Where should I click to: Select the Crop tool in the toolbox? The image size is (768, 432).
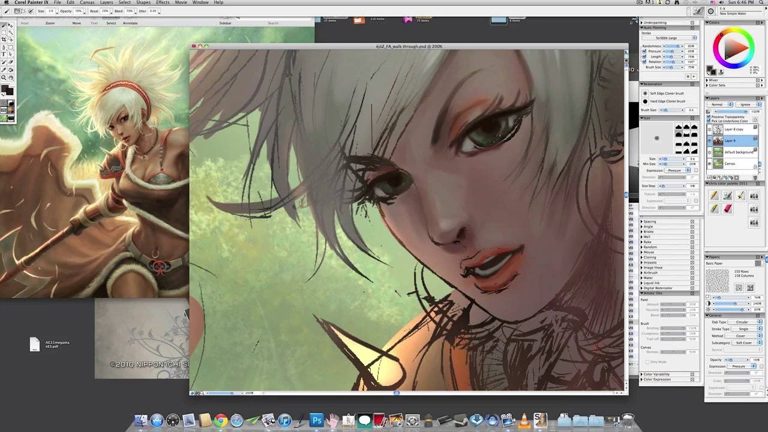point(3,40)
